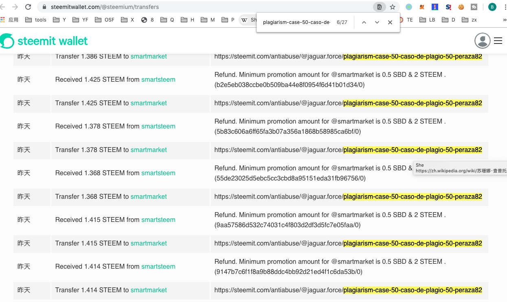Open smartsteem link in the 1.425 STEEM row
This screenshot has width=507, height=302.
[158, 80]
